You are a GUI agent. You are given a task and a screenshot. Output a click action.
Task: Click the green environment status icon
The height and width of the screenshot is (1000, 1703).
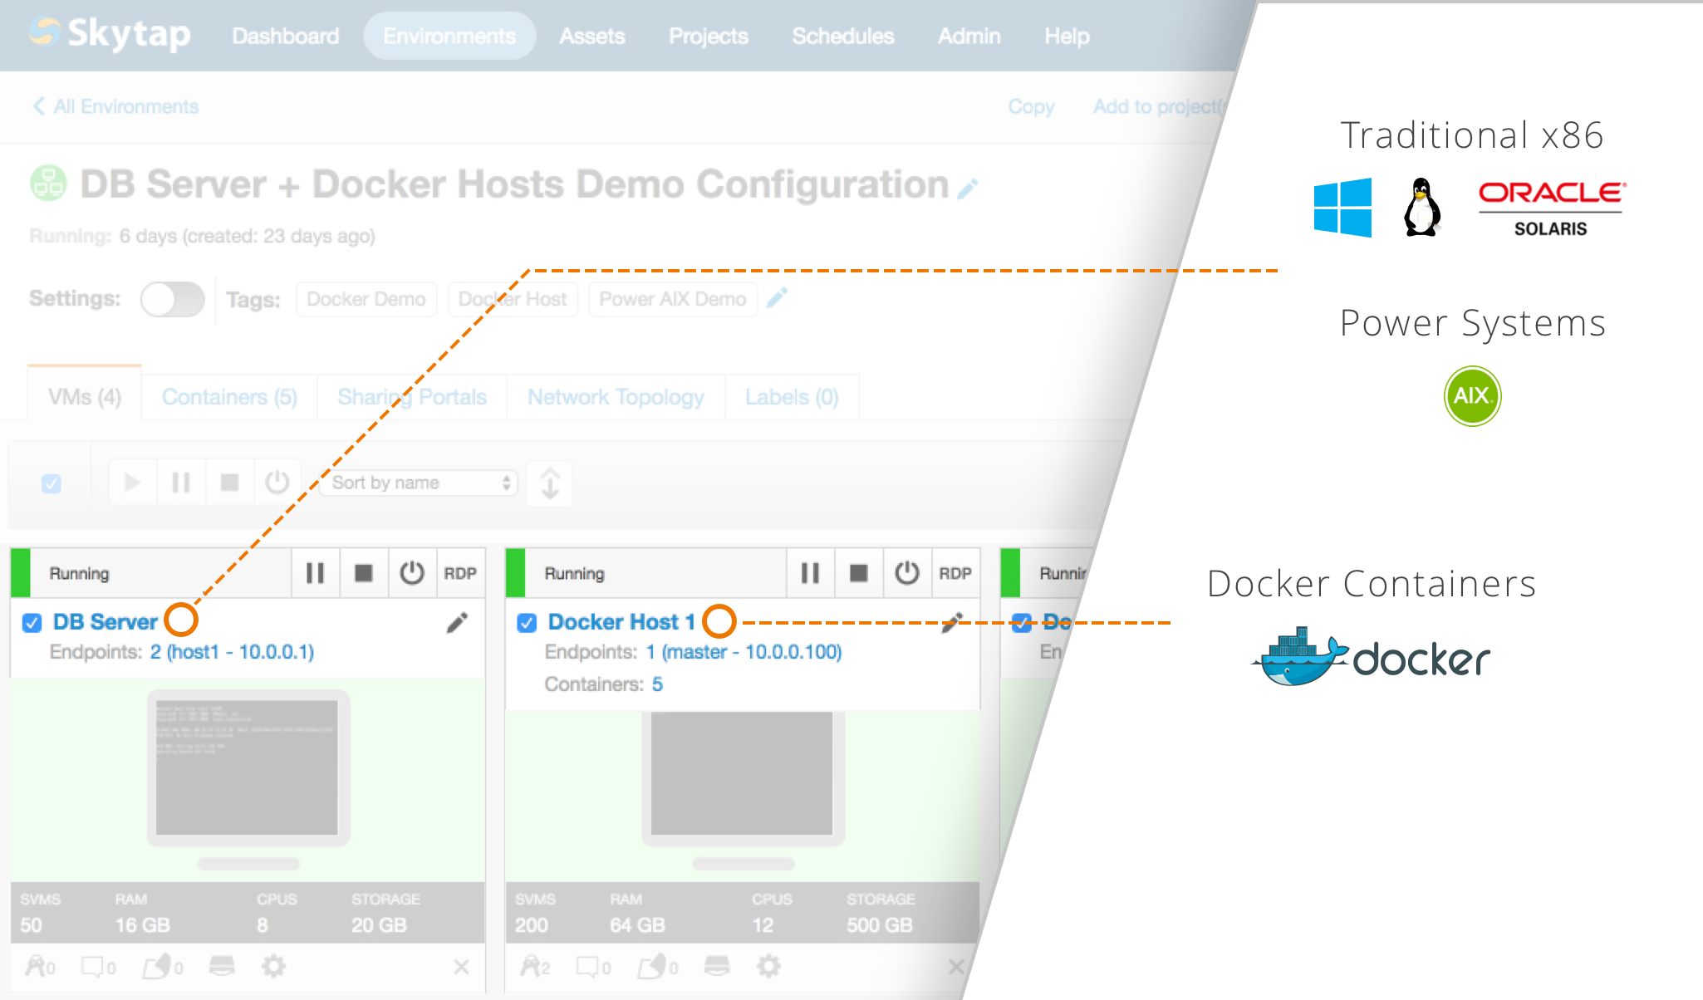tap(48, 183)
